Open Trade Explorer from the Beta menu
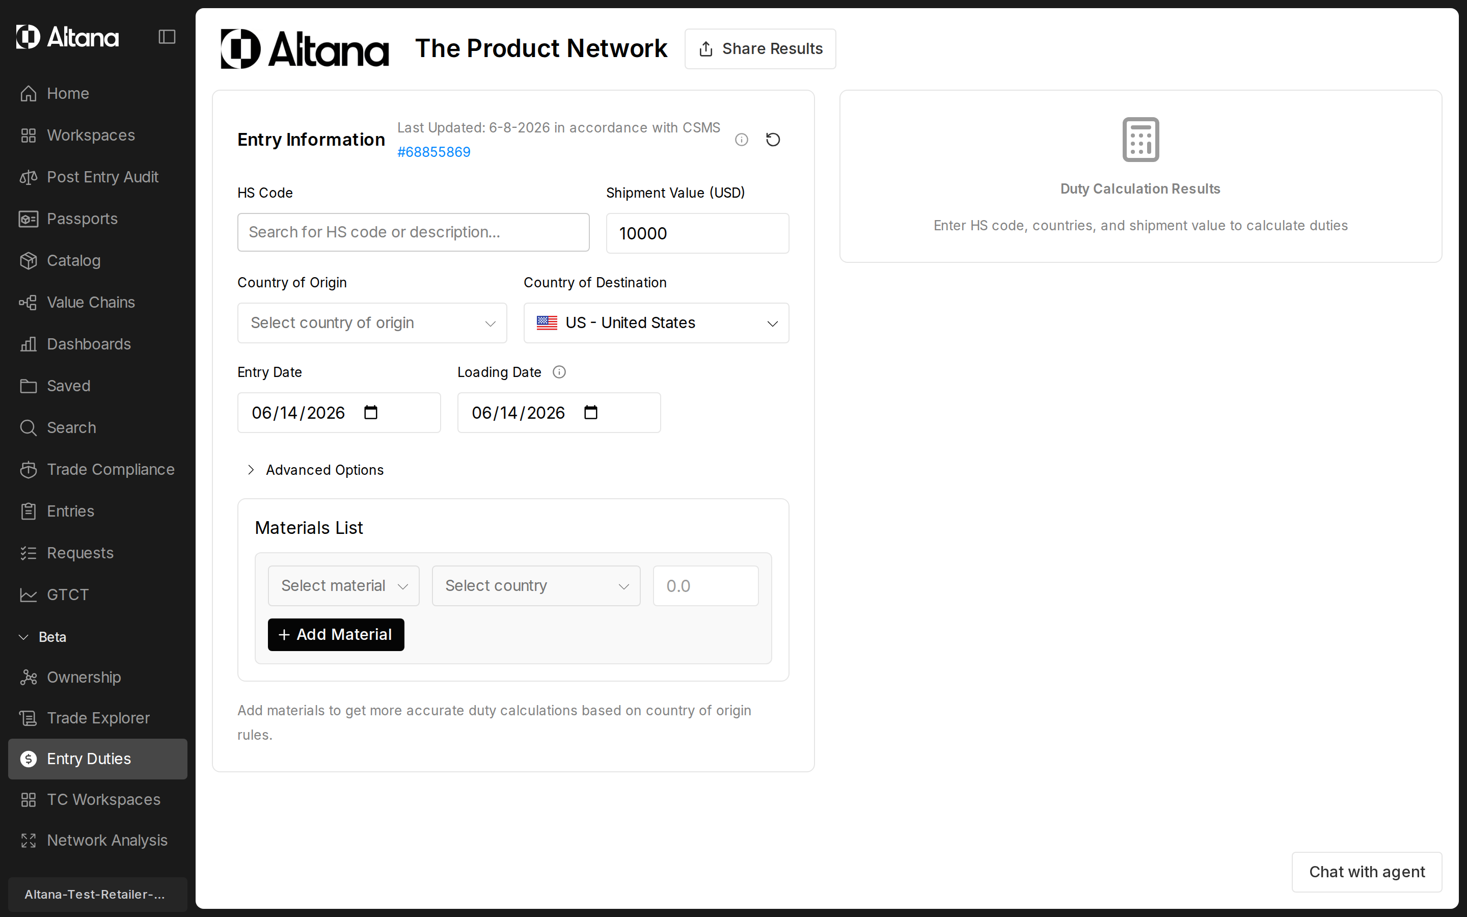This screenshot has height=917, width=1467. [x=98, y=718]
